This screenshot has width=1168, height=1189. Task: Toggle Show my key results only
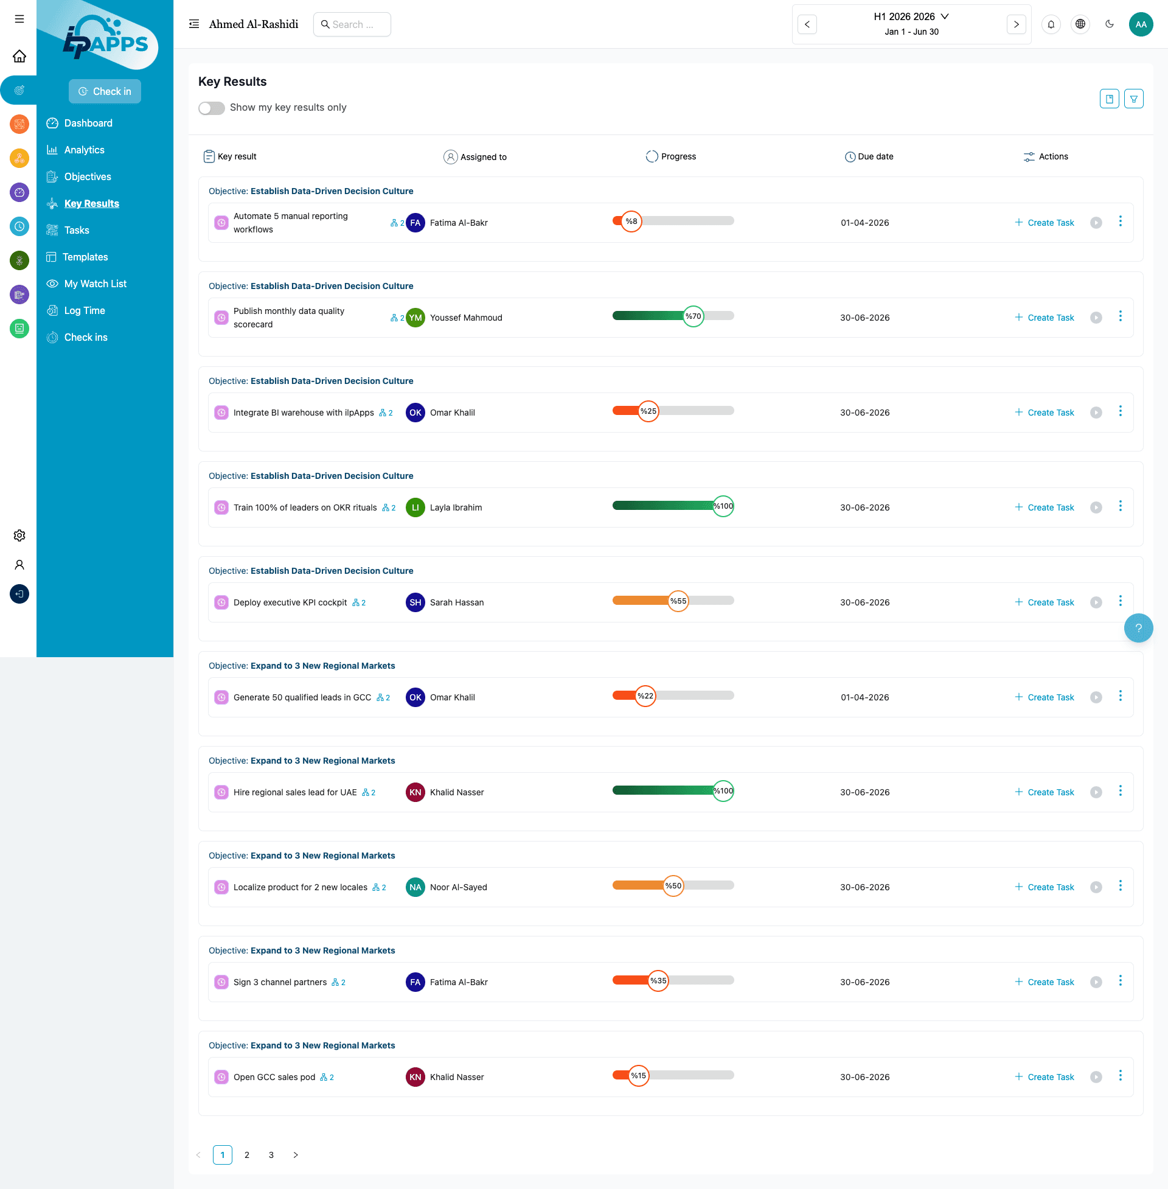(x=212, y=108)
